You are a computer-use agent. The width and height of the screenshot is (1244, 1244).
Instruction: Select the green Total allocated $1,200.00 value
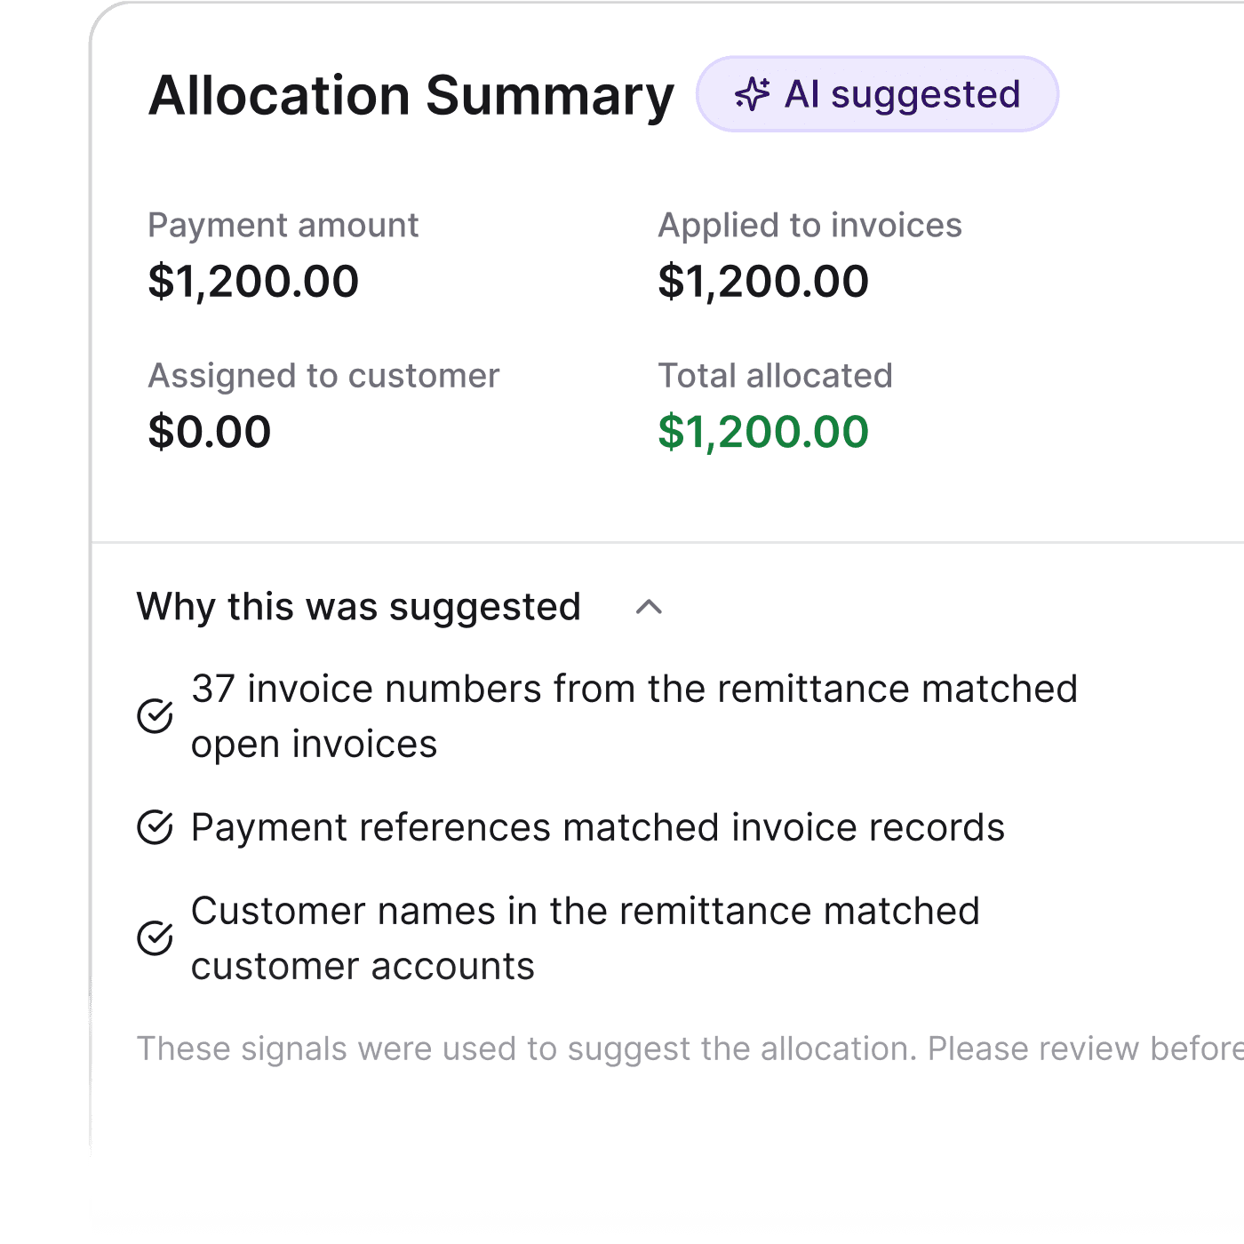[763, 432]
